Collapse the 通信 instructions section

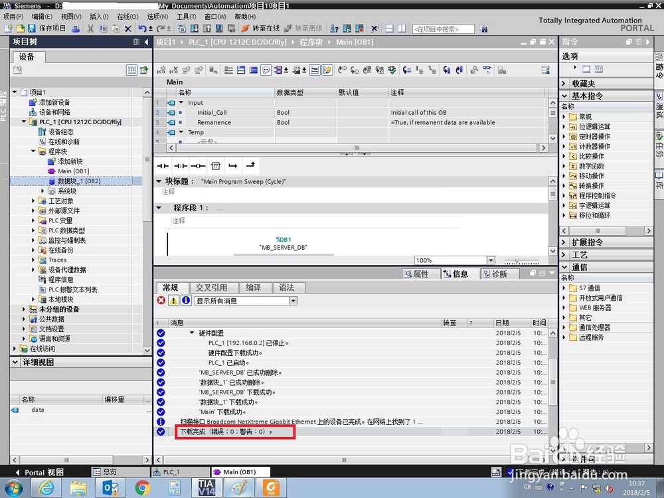point(564,267)
